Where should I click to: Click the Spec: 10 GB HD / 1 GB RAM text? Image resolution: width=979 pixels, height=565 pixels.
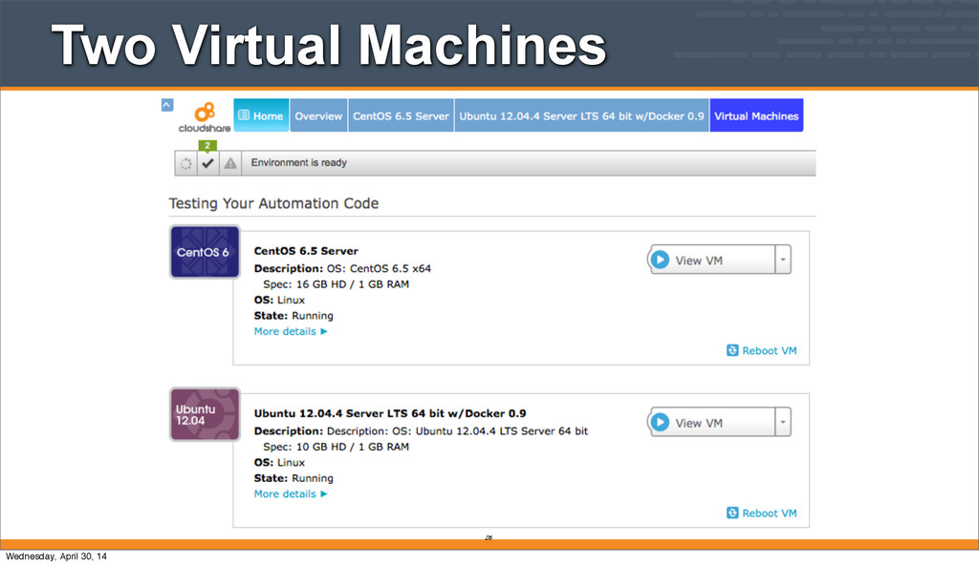click(336, 448)
